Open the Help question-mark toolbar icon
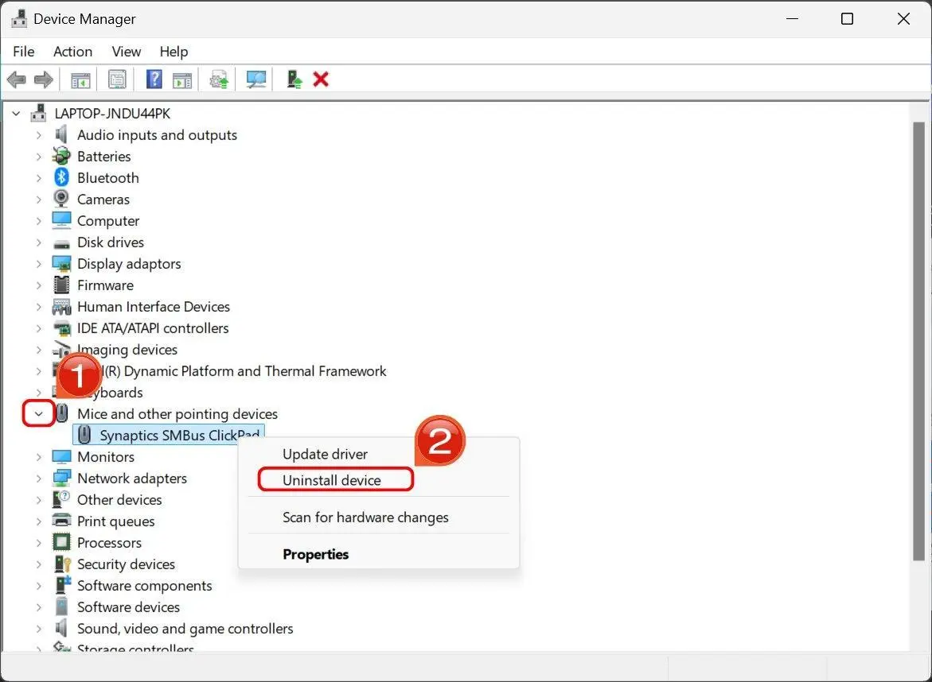This screenshot has width=932, height=682. (x=154, y=79)
